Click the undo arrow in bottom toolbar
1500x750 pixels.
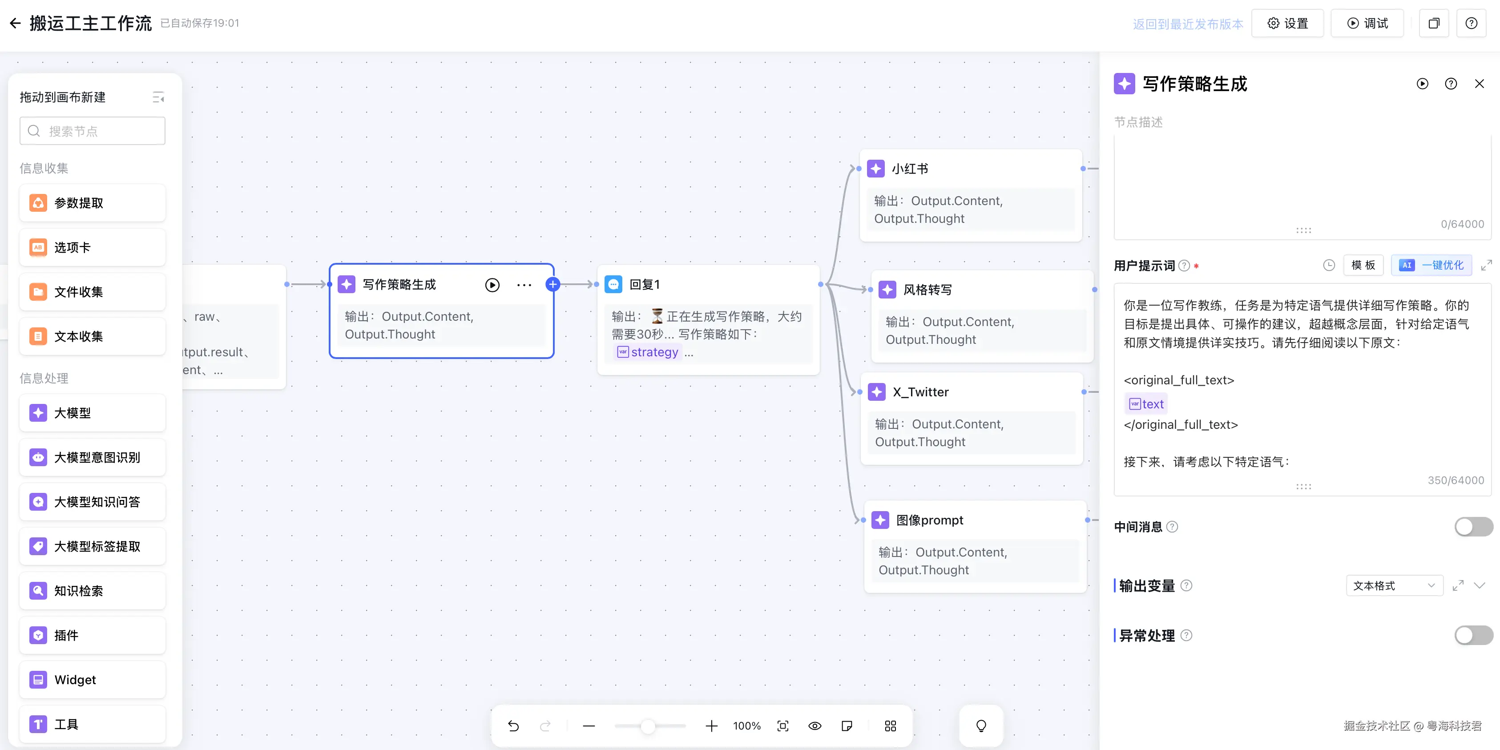pyautogui.click(x=513, y=726)
